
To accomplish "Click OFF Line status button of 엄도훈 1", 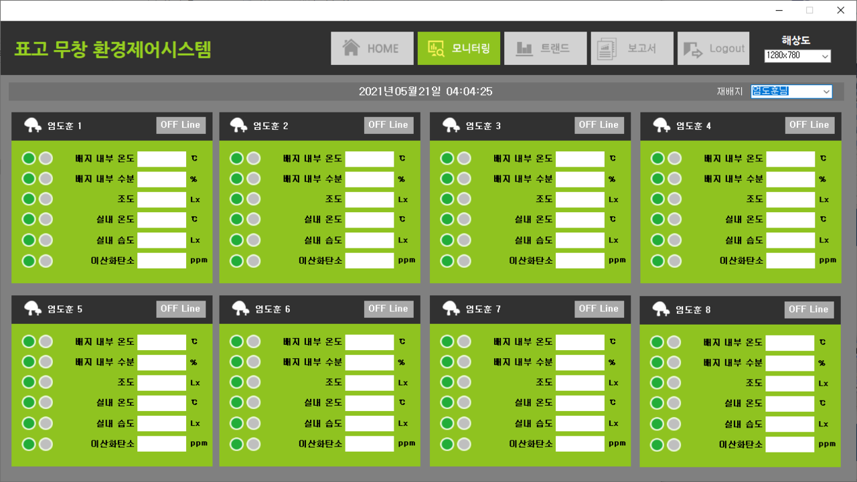I will pyautogui.click(x=181, y=125).
